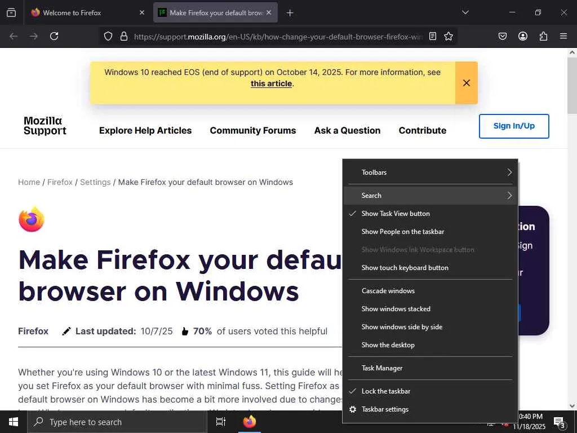This screenshot has height=433, width=577.
Task: Click the Task View taskbar icon
Action: click(x=220, y=422)
